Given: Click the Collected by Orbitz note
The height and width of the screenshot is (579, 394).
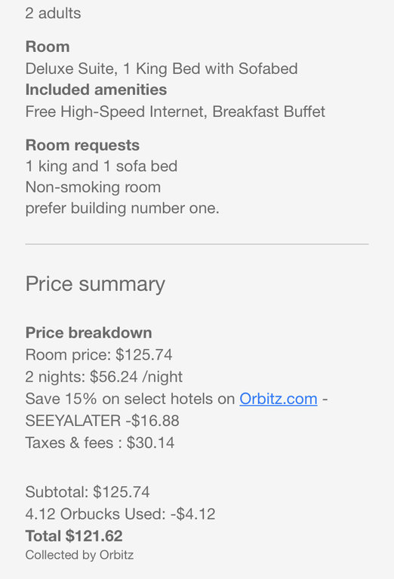Looking at the screenshot, I should click(79, 555).
